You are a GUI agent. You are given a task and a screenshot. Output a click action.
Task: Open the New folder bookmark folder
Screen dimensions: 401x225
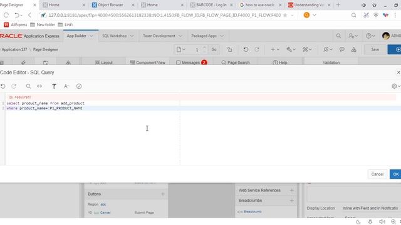point(43,25)
